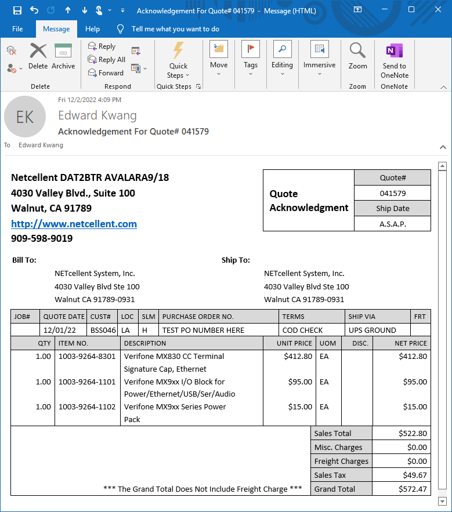The width and height of the screenshot is (452, 512).
Task: Open the Tags flag menu
Action: coord(251,59)
